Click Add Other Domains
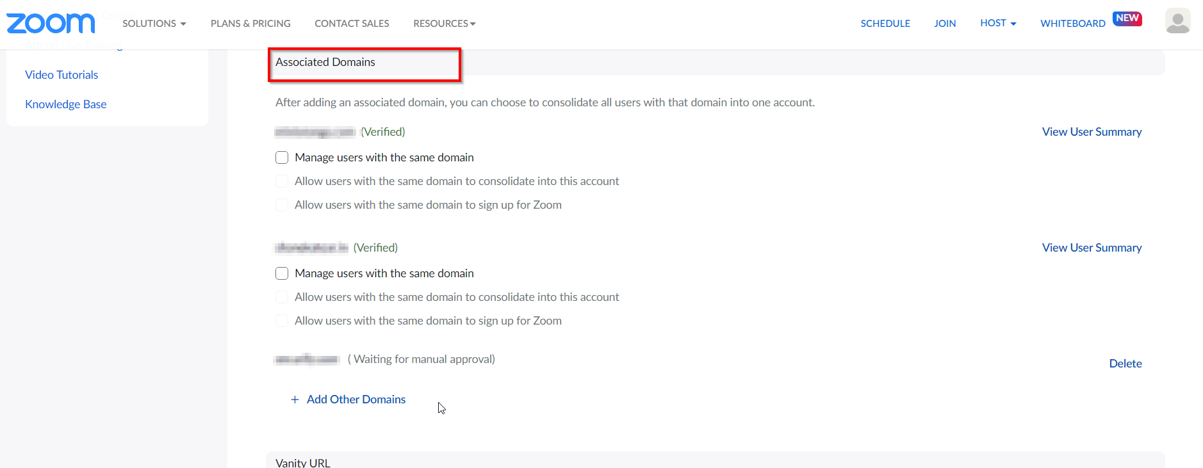Image resolution: width=1203 pixels, height=468 pixels. tap(356, 399)
